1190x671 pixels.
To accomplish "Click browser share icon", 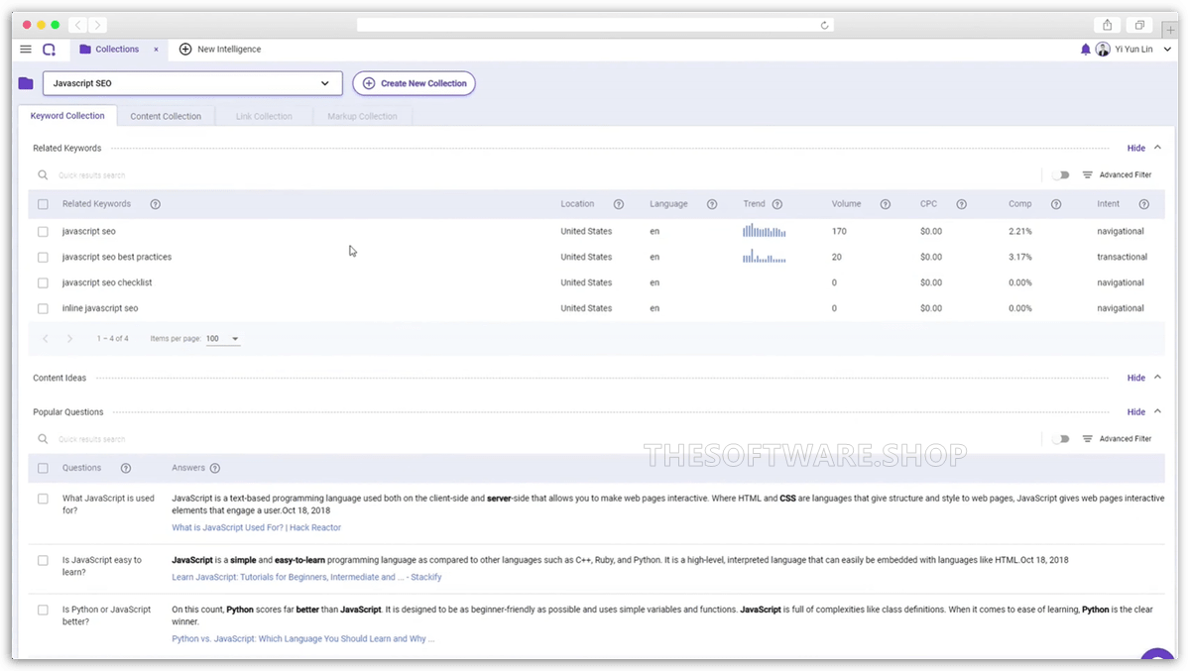I will 1108,25.
